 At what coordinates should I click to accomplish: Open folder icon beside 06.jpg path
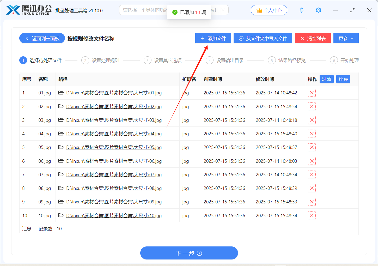61,161
